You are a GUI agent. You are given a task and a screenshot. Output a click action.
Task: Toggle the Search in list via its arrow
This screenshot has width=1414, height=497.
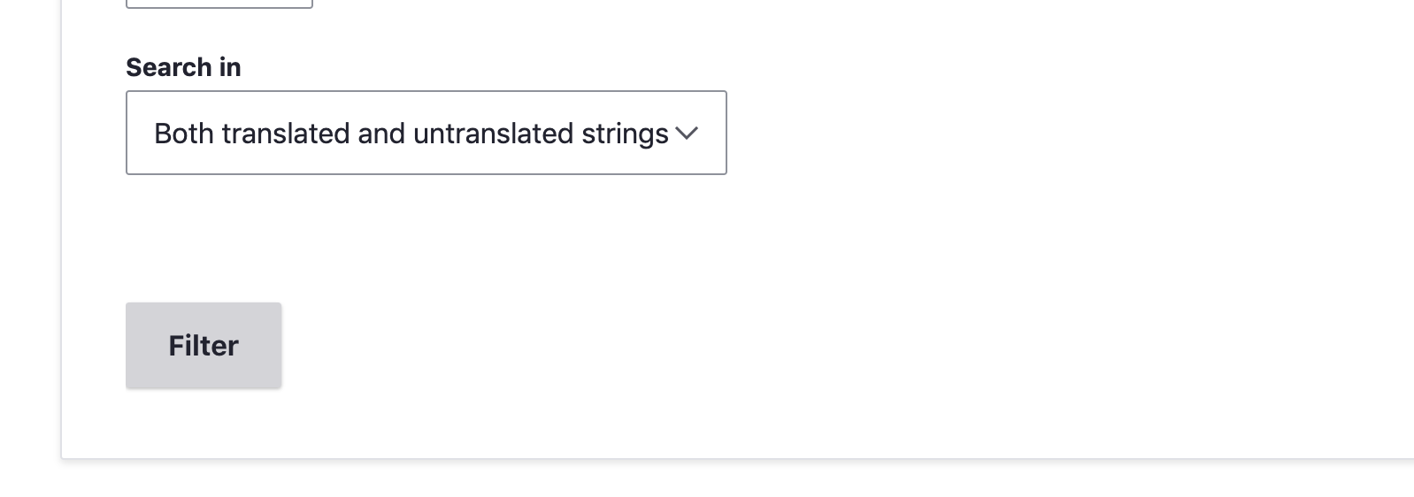tap(687, 134)
